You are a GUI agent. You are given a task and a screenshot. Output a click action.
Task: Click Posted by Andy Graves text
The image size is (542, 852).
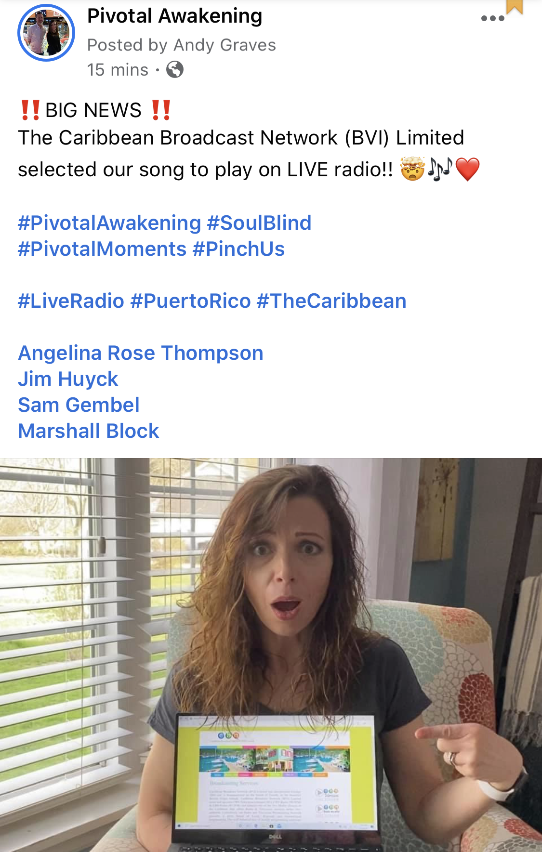coord(182,45)
